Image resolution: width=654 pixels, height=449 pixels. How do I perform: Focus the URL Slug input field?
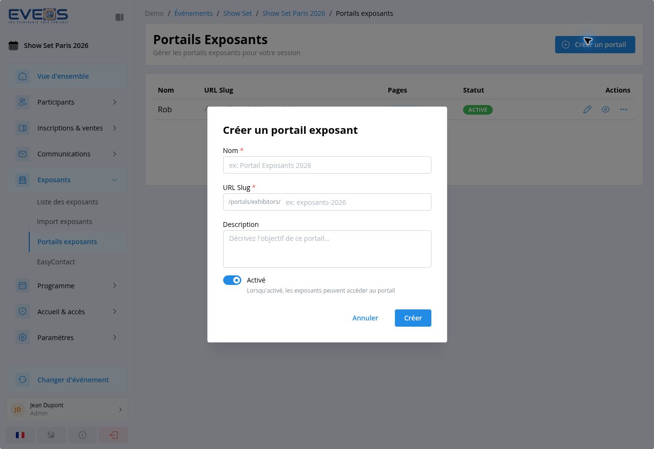pyautogui.click(x=327, y=202)
